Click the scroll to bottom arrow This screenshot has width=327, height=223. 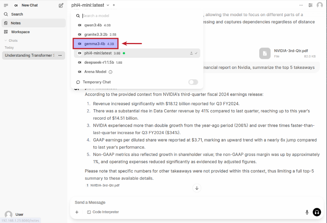pyautogui.click(x=197, y=188)
